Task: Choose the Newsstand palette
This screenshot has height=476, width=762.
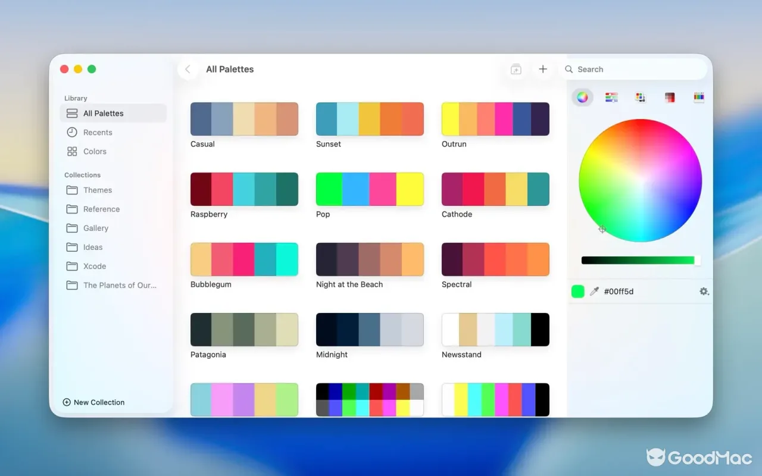Action: 495,330
